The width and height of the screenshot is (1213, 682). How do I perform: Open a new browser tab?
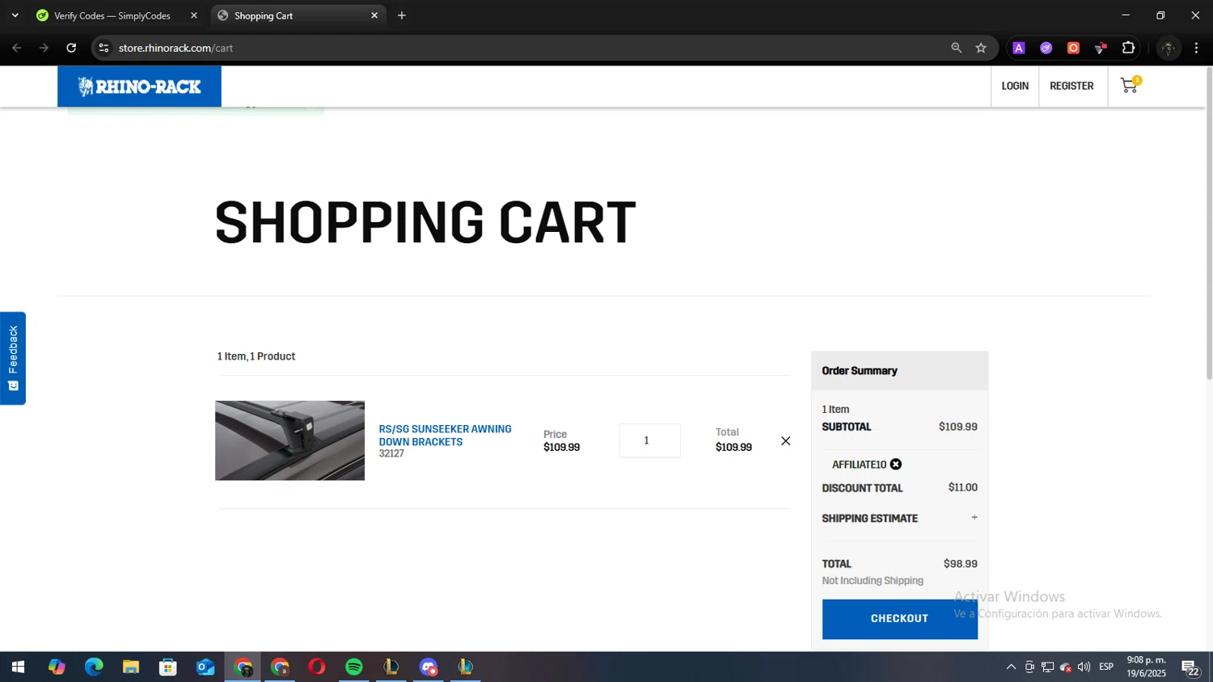click(402, 15)
